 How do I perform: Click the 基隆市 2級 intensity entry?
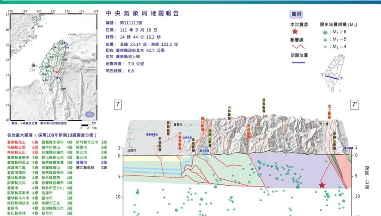click(x=91, y=163)
